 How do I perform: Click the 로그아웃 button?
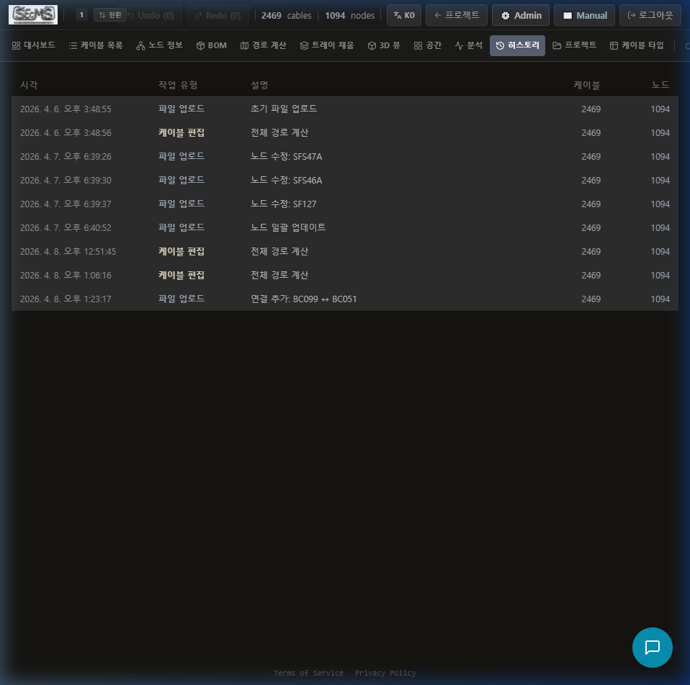coord(650,15)
